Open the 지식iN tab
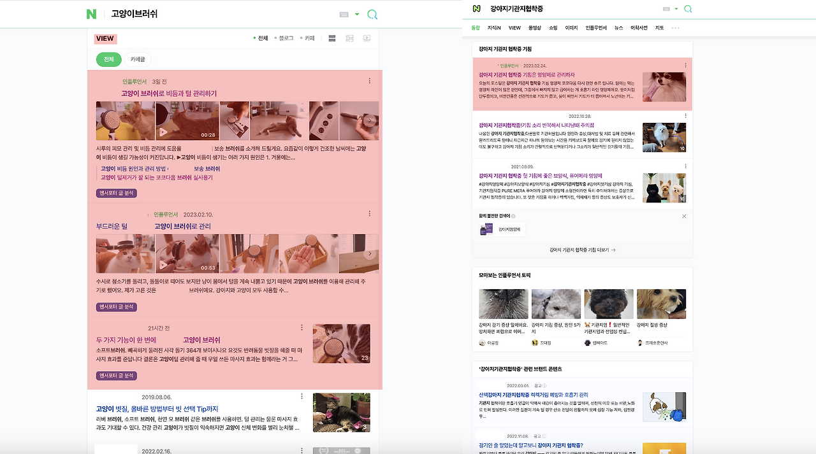This screenshot has height=454, width=816. coord(493,27)
